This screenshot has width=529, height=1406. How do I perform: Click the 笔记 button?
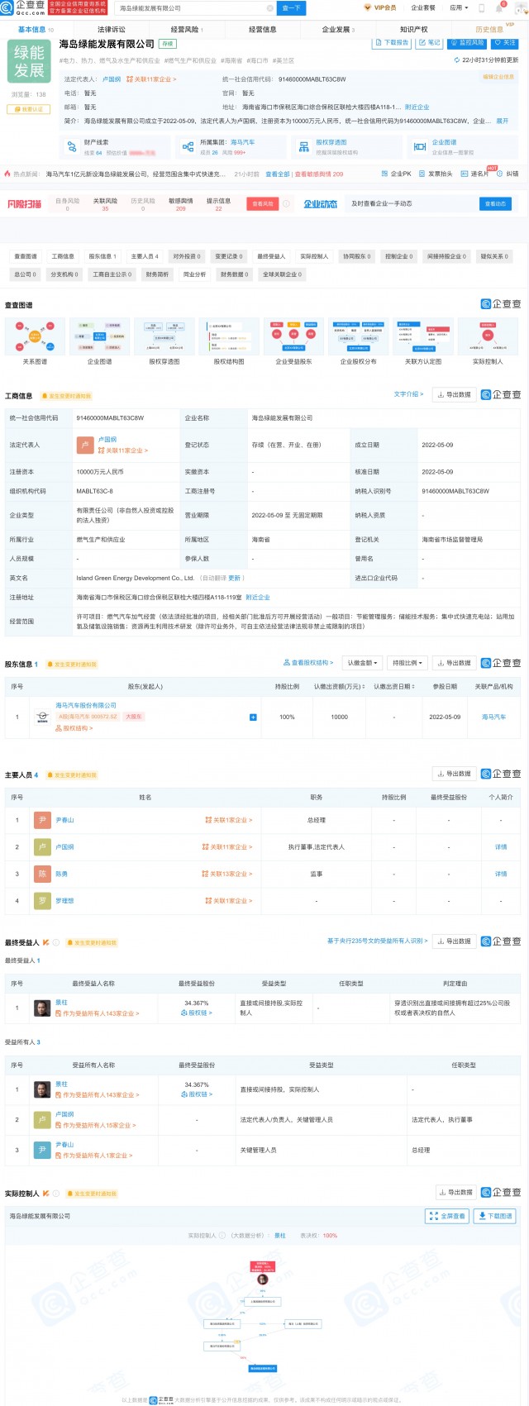click(x=430, y=42)
